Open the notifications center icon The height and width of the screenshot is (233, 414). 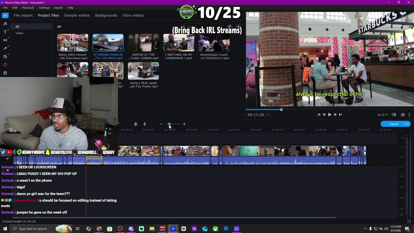tap(408, 229)
